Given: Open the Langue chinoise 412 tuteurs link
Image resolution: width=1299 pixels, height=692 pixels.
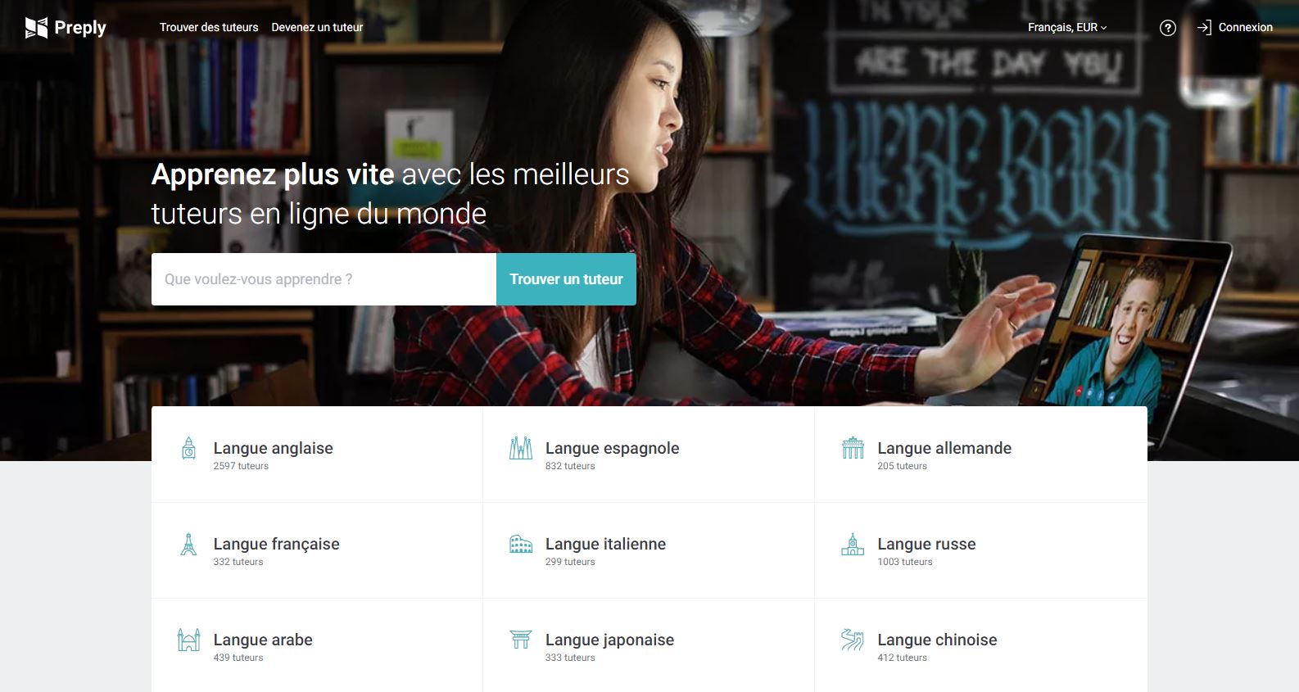Looking at the screenshot, I should click(x=981, y=646).
